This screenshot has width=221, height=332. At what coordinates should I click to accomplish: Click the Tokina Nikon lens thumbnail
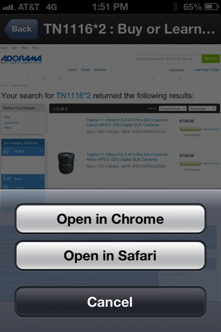coord(66,163)
